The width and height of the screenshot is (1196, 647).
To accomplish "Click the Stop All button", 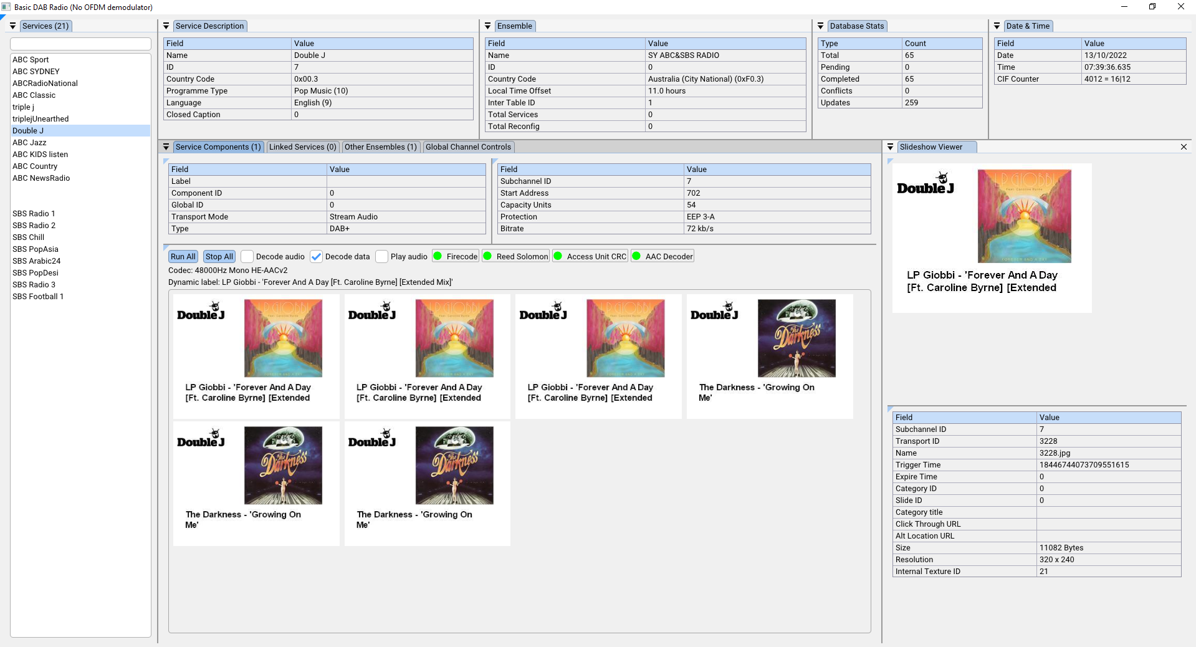I will pos(219,257).
